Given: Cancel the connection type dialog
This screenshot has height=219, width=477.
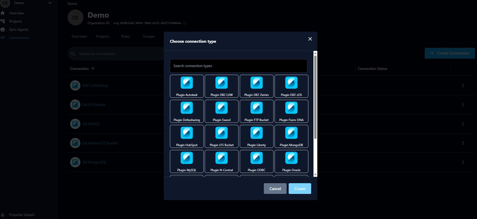Looking at the screenshot, I should click(x=275, y=189).
